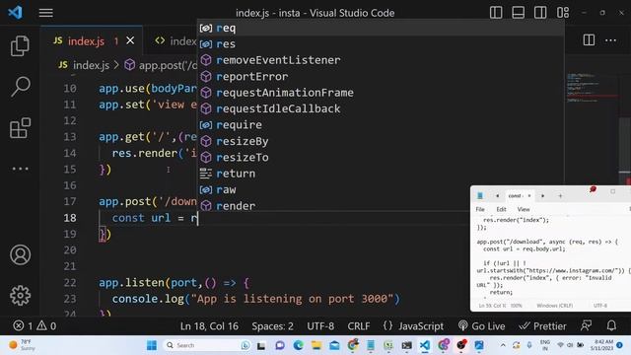Open the Manage gear icon

(20, 296)
